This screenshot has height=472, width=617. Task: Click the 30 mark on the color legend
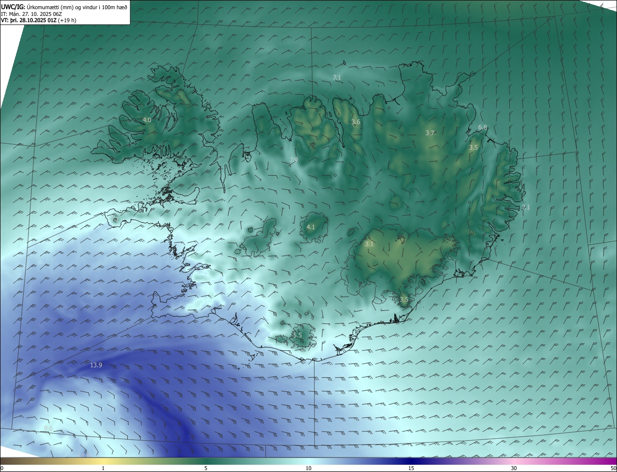click(514, 468)
